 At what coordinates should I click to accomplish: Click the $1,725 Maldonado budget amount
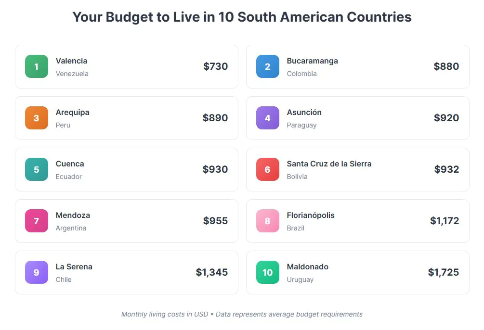tap(443, 272)
